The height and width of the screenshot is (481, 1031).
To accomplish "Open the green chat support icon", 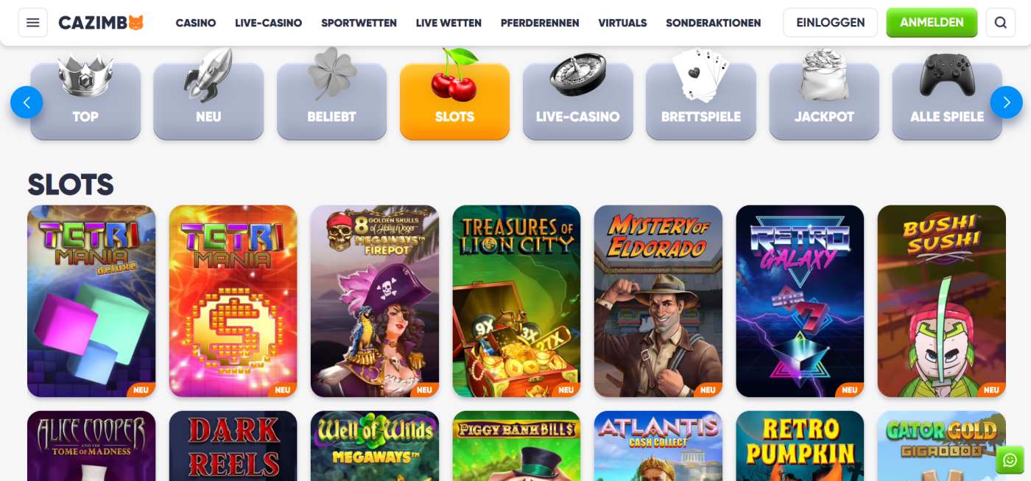I will point(1010,460).
